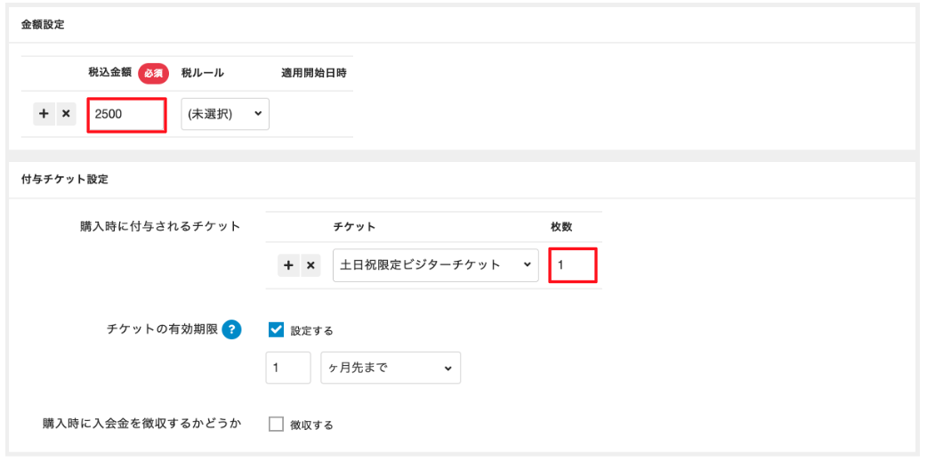Screen dimensions: 927x462
Task: Click the 購入時に付与されるチケット label
Action: [160, 227]
